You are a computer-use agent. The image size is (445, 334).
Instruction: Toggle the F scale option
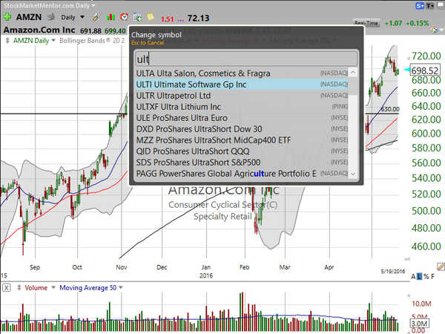(x=432, y=276)
